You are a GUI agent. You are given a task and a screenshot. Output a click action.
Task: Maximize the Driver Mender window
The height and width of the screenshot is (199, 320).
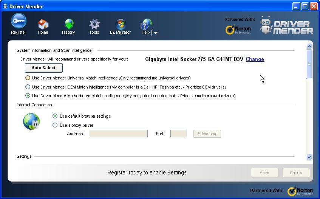(x=305, y=6)
